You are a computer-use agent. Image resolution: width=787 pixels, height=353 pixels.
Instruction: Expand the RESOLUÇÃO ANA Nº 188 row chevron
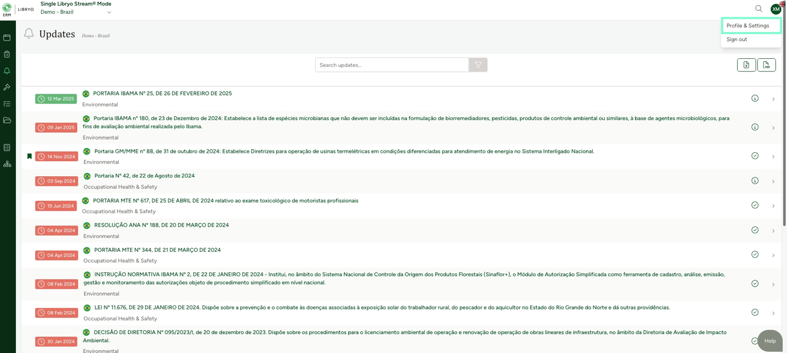773,231
